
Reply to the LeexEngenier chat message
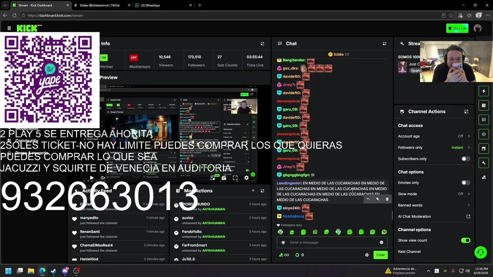click(x=368, y=199)
